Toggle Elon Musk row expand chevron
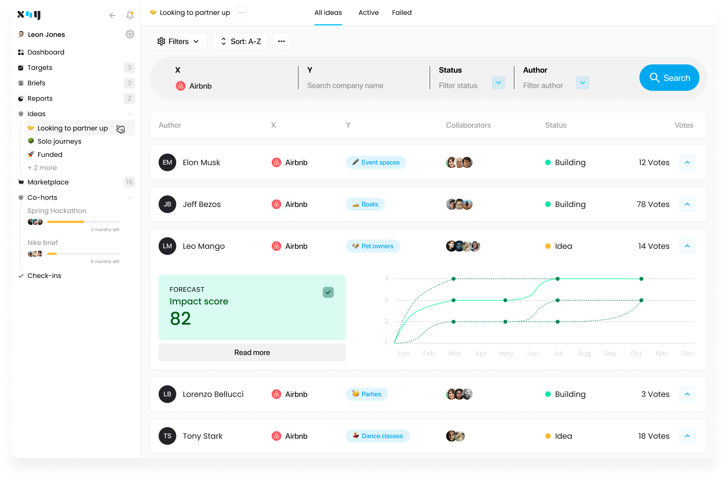727x480 pixels. 687,163
